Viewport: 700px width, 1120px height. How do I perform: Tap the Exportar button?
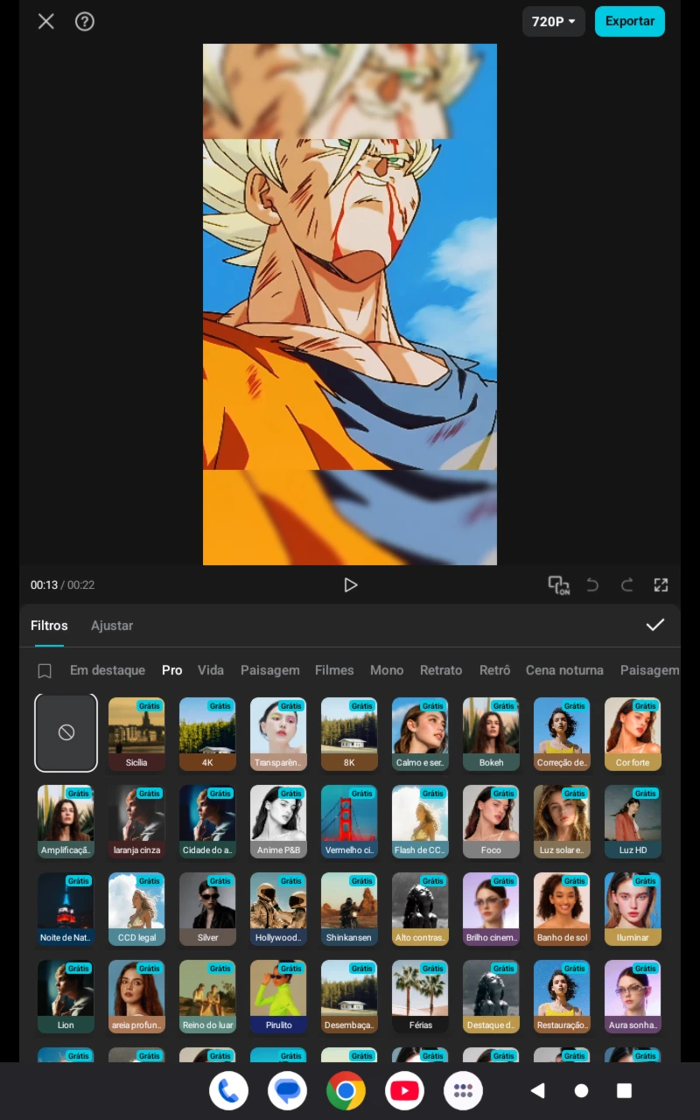(629, 22)
